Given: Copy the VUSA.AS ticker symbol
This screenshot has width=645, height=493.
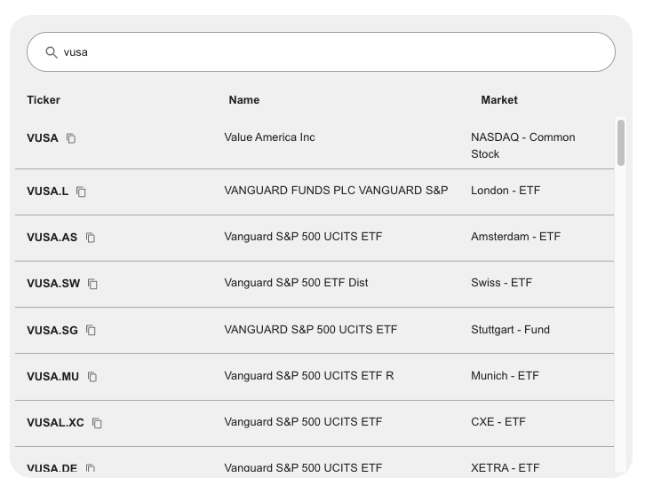Looking at the screenshot, I should 91,238.
